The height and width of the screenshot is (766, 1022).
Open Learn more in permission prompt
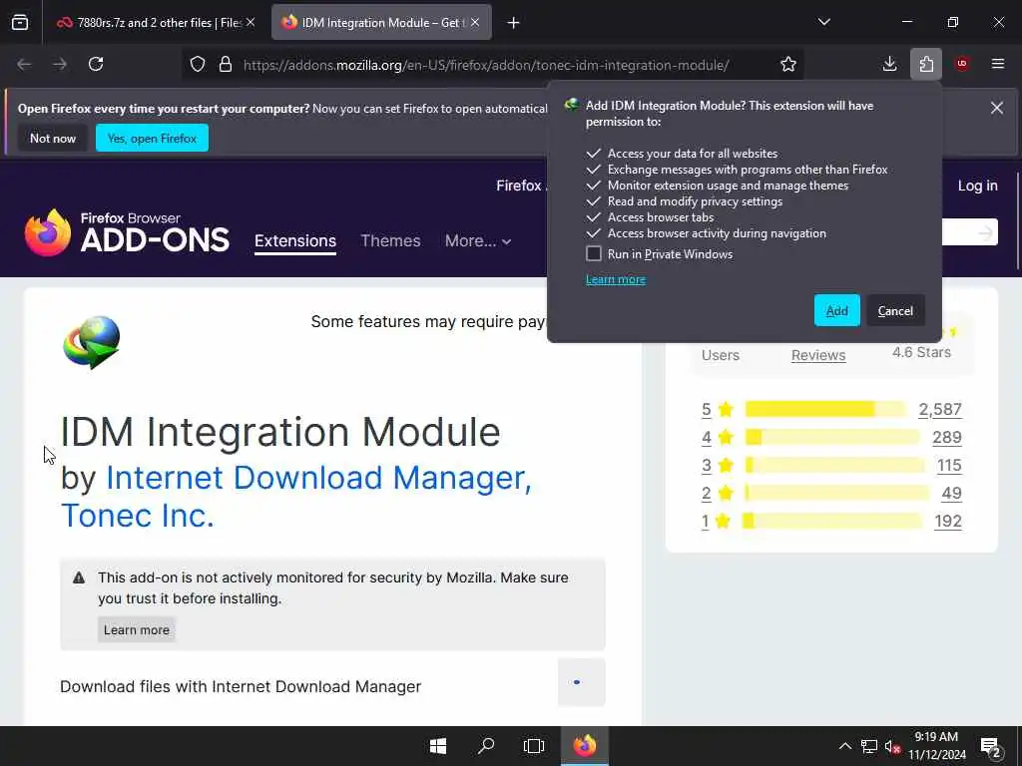615,279
